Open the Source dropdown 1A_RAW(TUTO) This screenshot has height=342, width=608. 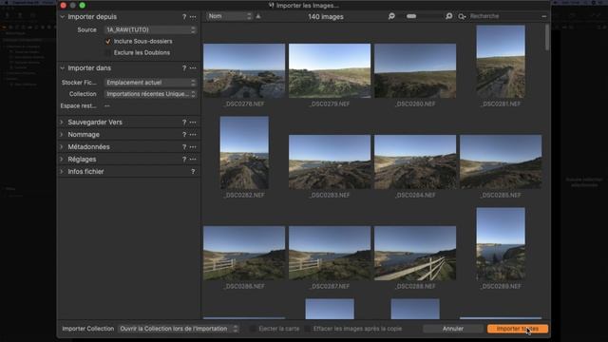pyautogui.click(x=150, y=29)
